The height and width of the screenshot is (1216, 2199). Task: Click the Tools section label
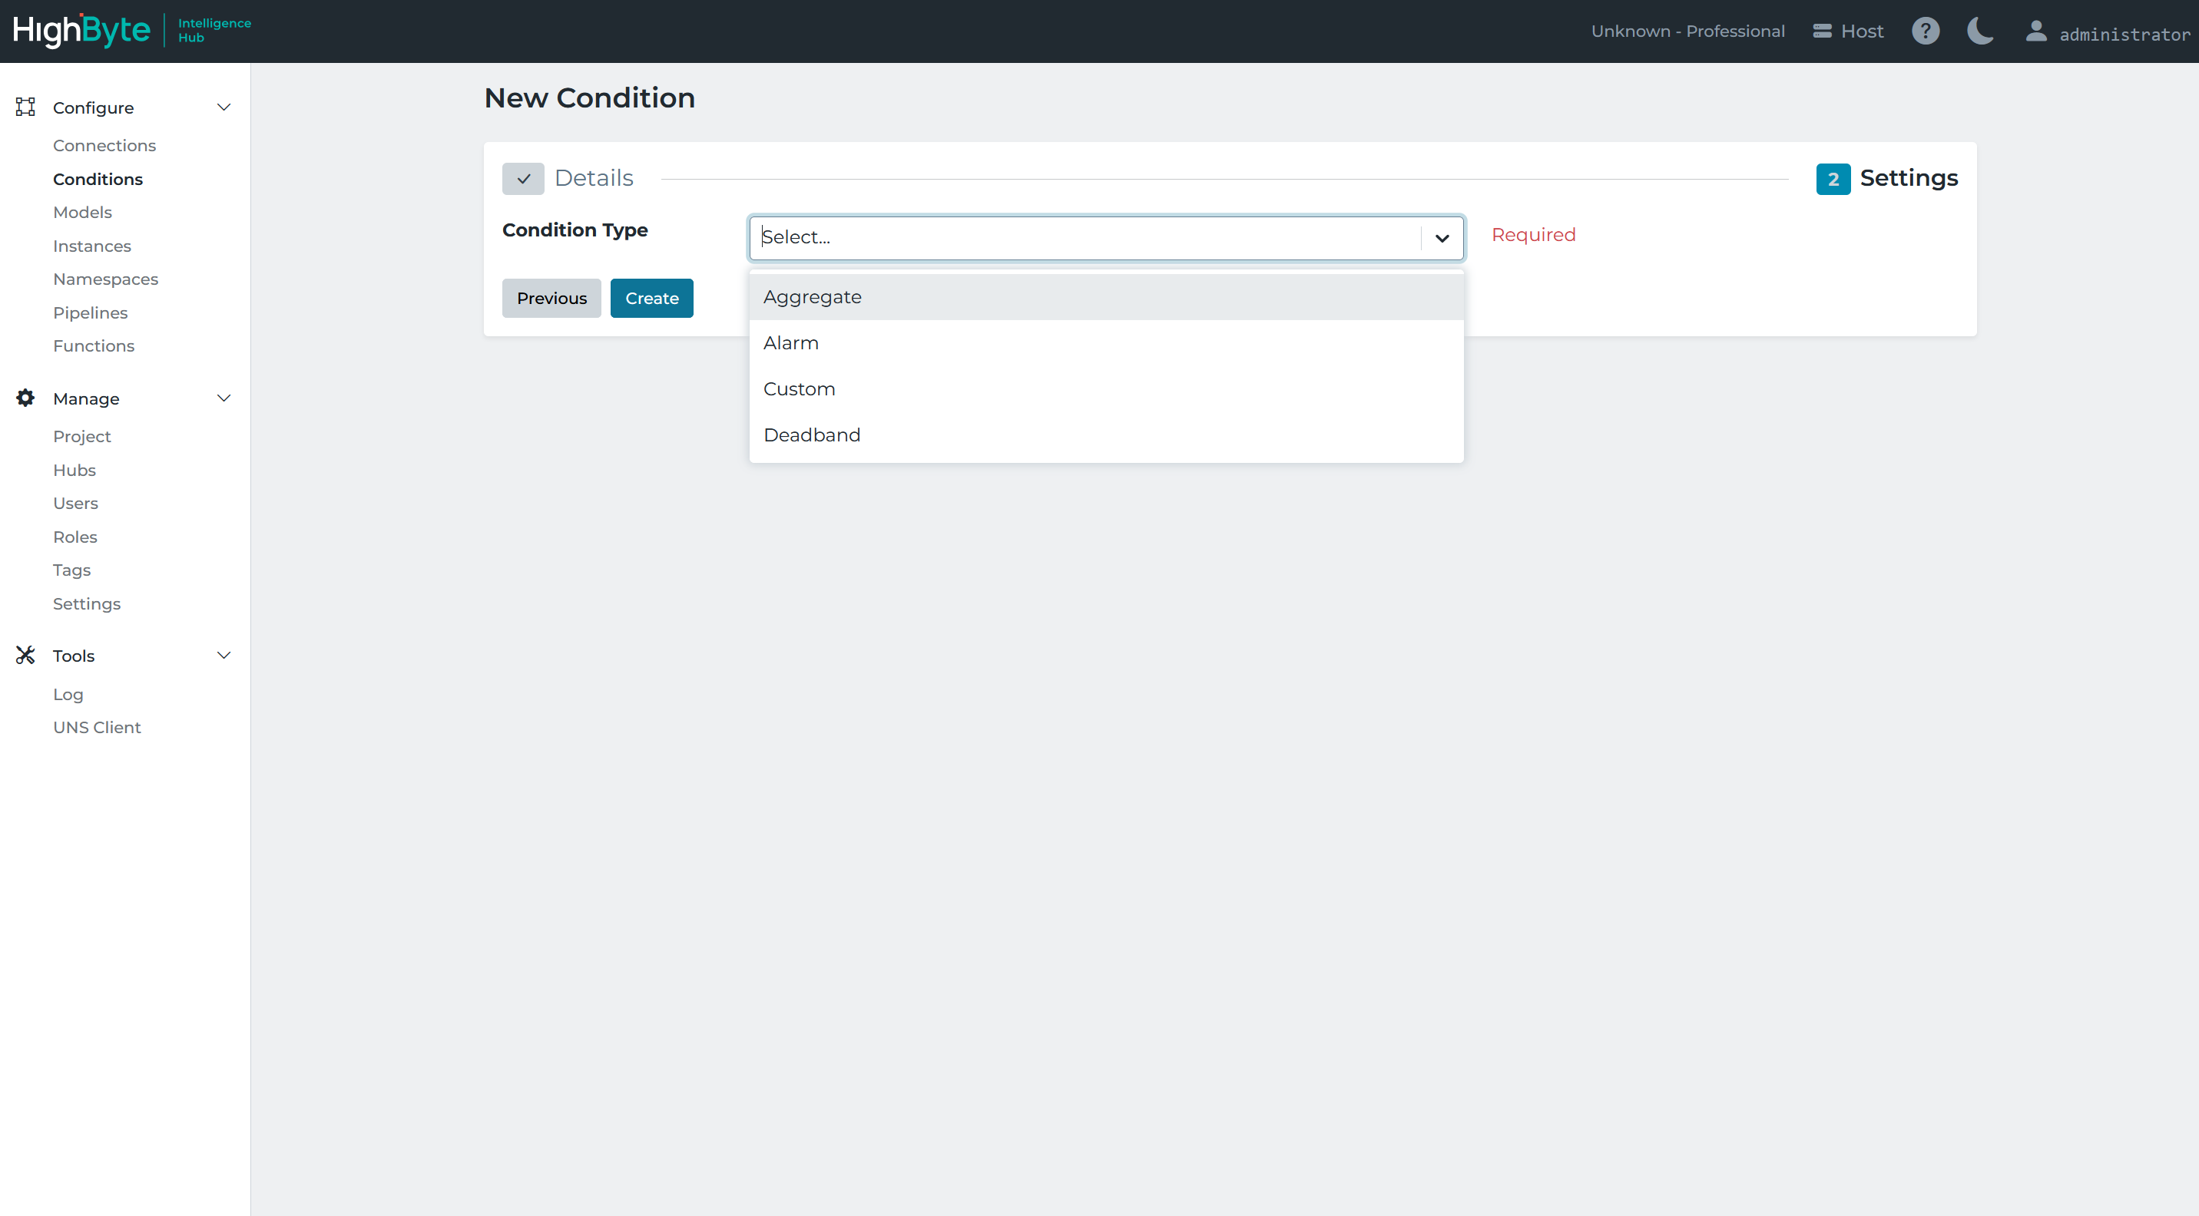tap(74, 656)
